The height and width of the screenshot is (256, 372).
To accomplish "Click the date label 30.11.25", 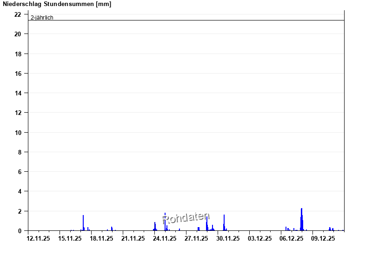I will pos(228,238).
